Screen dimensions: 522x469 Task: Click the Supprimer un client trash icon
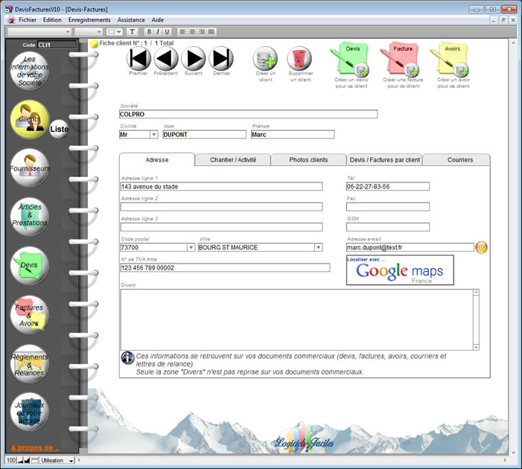coord(299,60)
